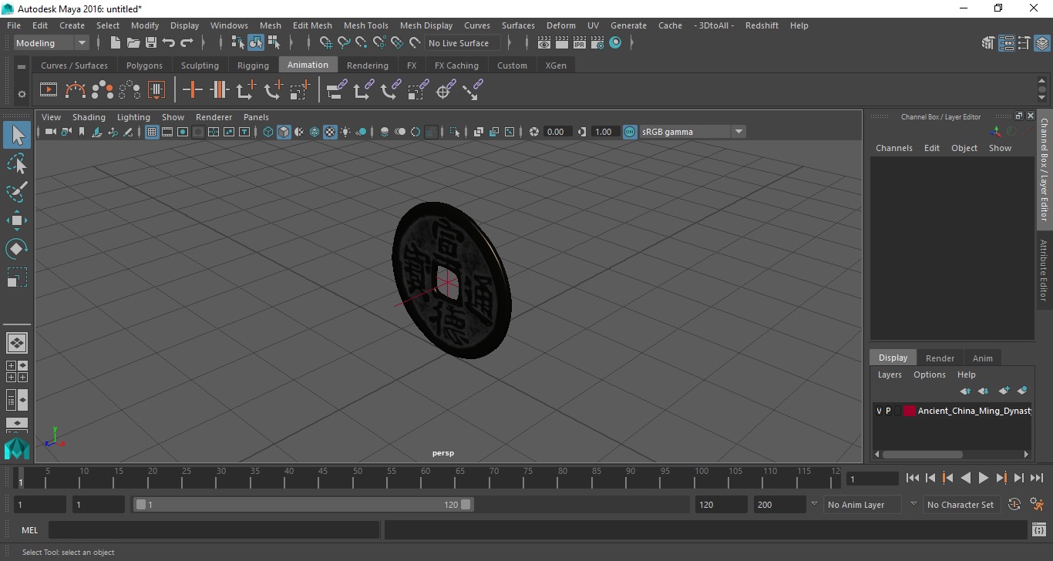This screenshot has height=561, width=1053.
Task: Click the animation end time field 200
Action: click(x=779, y=505)
